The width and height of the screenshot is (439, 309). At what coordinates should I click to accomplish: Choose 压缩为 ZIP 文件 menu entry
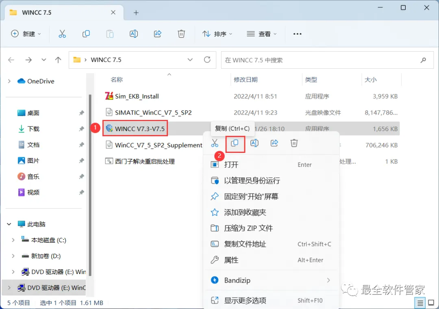[x=271, y=228]
